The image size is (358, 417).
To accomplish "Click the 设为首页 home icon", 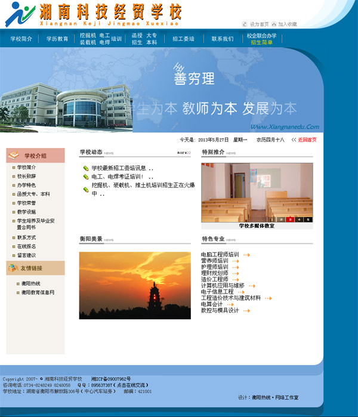I will point(245,24).
